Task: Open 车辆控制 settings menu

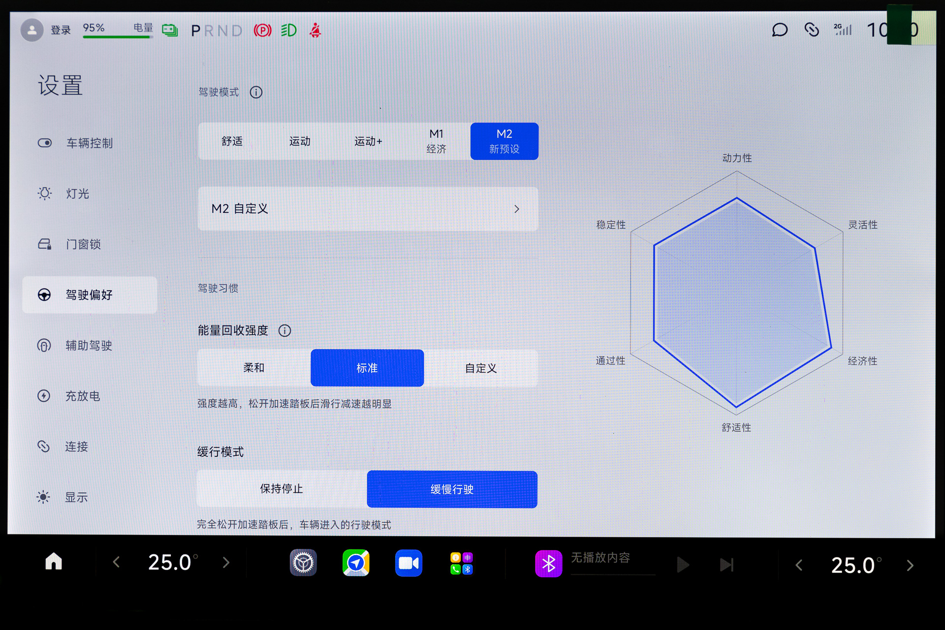Action: [90, 143]
